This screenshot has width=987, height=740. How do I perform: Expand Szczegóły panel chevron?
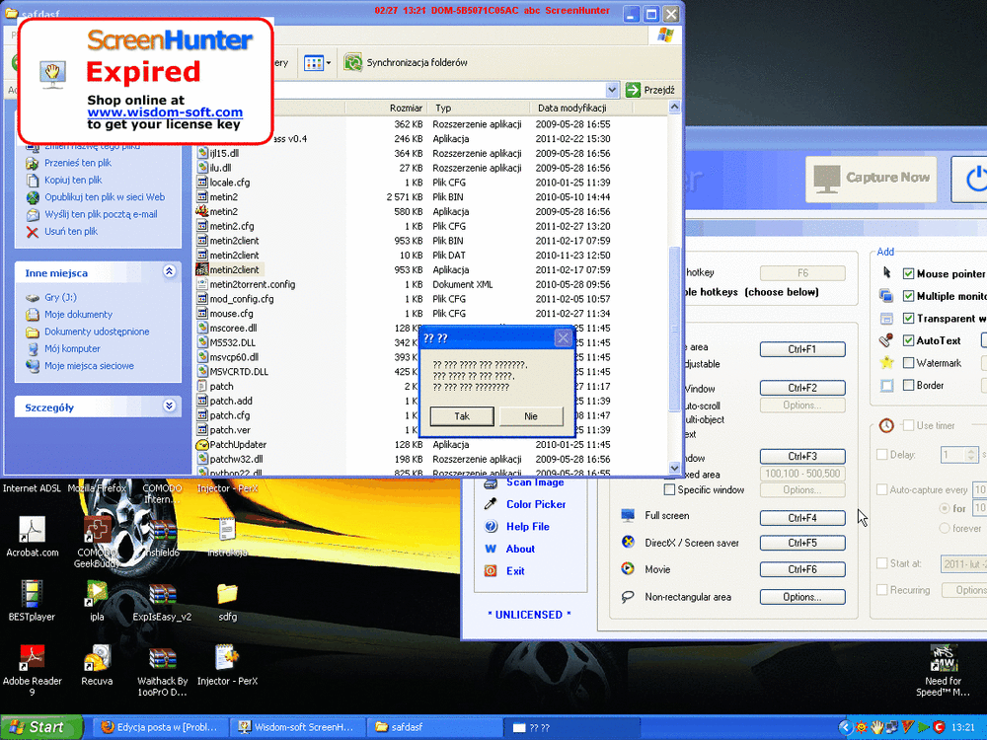(169, 406)
